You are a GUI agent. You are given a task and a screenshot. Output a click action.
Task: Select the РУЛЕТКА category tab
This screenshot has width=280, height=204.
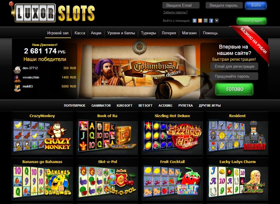point(186,105)
